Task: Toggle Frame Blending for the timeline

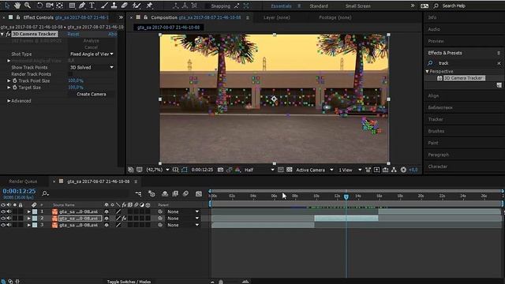Action: (175, 193)
